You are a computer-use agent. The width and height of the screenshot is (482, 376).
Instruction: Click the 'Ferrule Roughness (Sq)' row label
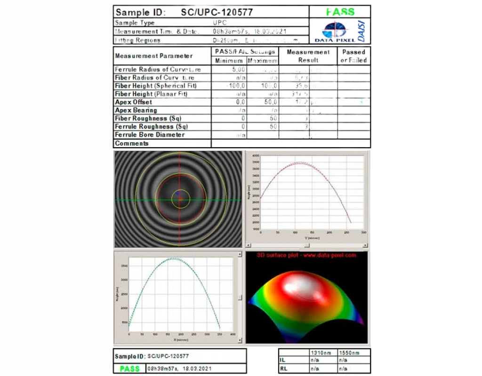click(x=151, y=126)
